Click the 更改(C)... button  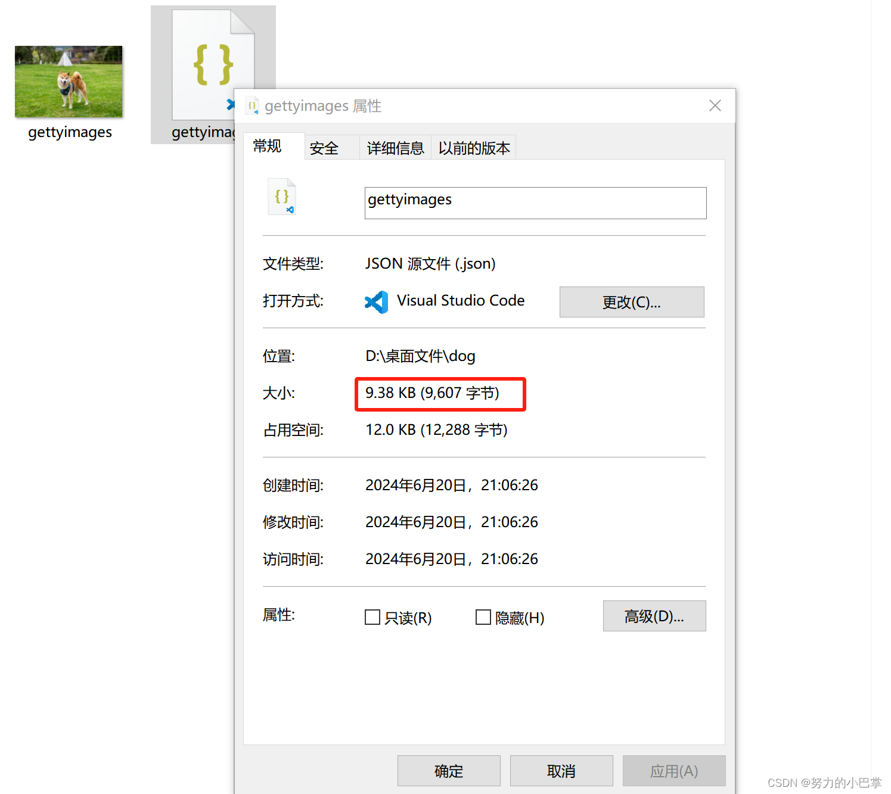(x=632, y=302)
